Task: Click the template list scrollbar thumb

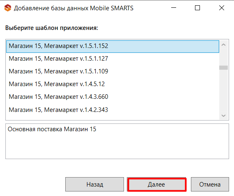Action: click(x=223, y=68)
